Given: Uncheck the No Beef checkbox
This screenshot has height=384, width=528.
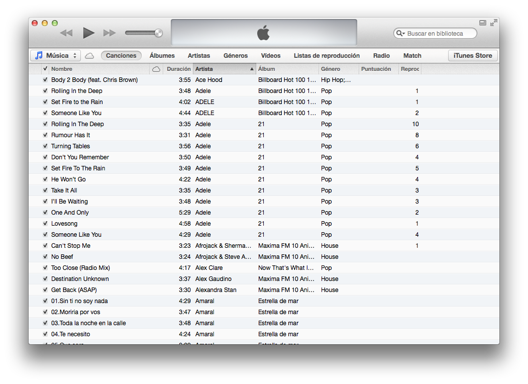Looking at the screenshot, I should click(45, 257).
